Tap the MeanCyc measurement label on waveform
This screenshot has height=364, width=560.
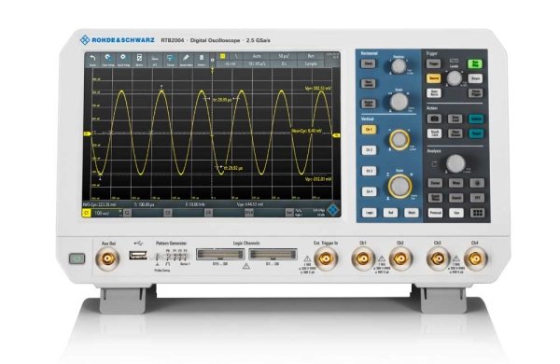pos(306,131)
